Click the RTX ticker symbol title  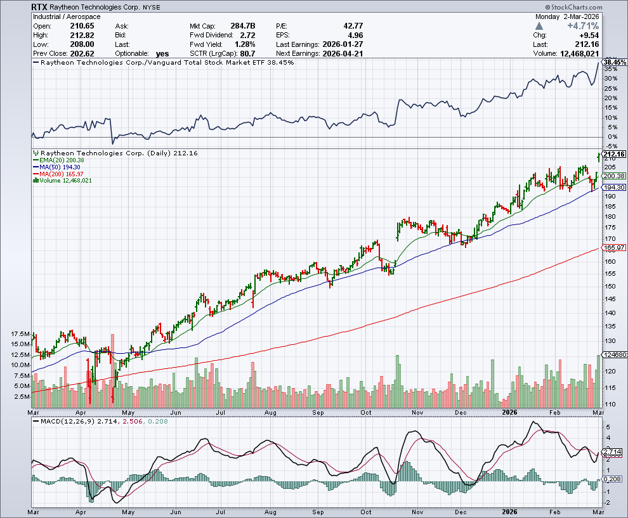click(x=39, y=7)
